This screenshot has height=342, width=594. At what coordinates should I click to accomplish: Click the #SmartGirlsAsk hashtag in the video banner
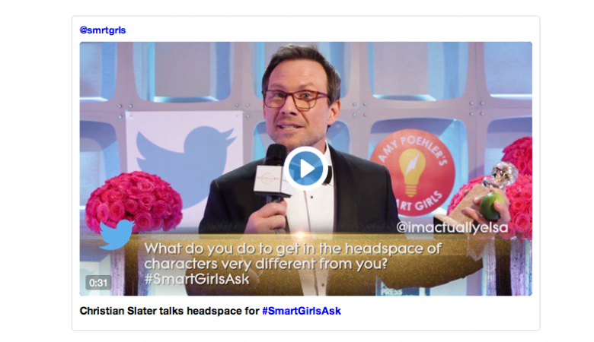point(197,279)
